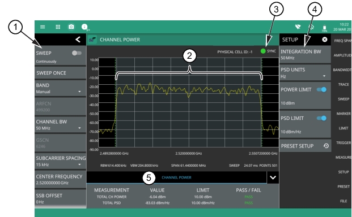Click the disabled GSCN field
This screenshot has height=217, width=352.
click(60, 143)
